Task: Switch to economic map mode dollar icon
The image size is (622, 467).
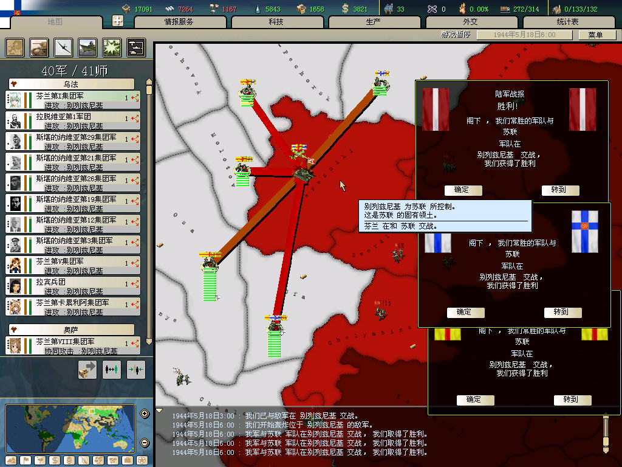Action: click(x=54, y=460)
